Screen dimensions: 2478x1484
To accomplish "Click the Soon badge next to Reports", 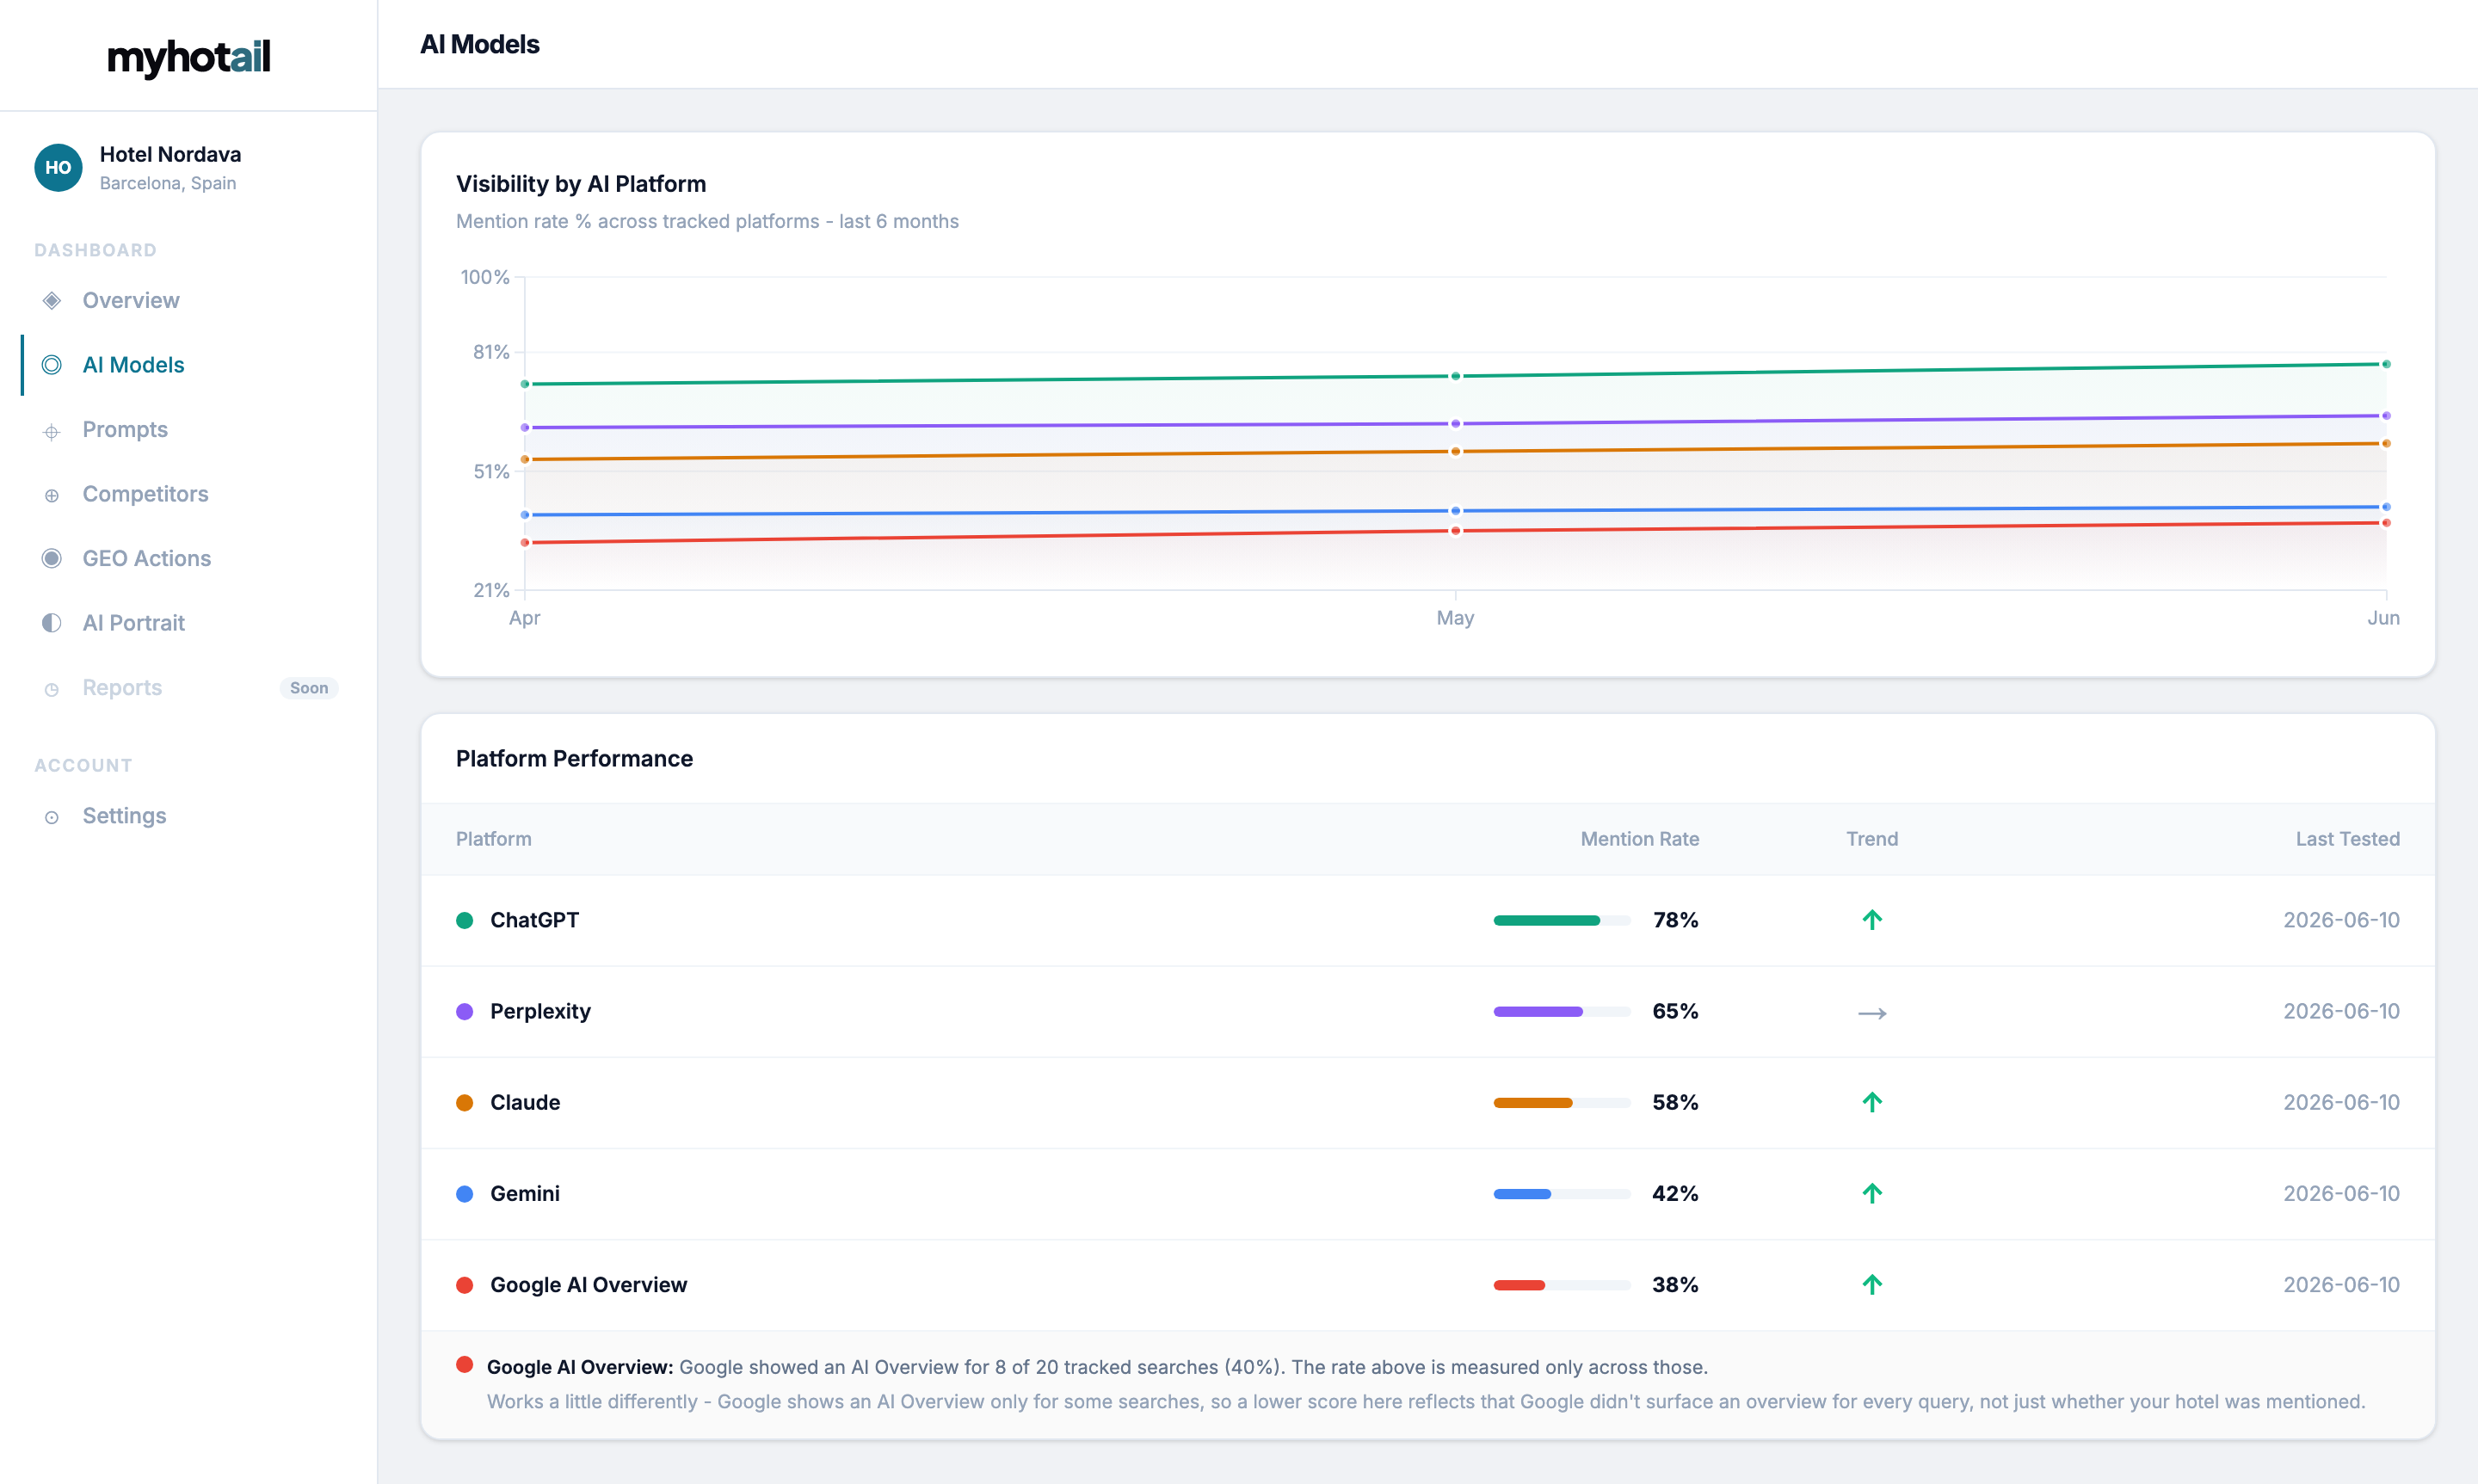I will pos(309,688).
